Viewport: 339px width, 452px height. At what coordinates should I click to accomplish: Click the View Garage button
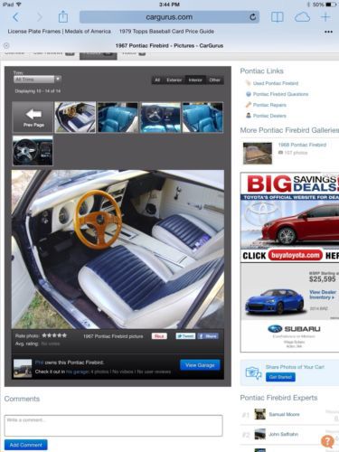[200, 365]
